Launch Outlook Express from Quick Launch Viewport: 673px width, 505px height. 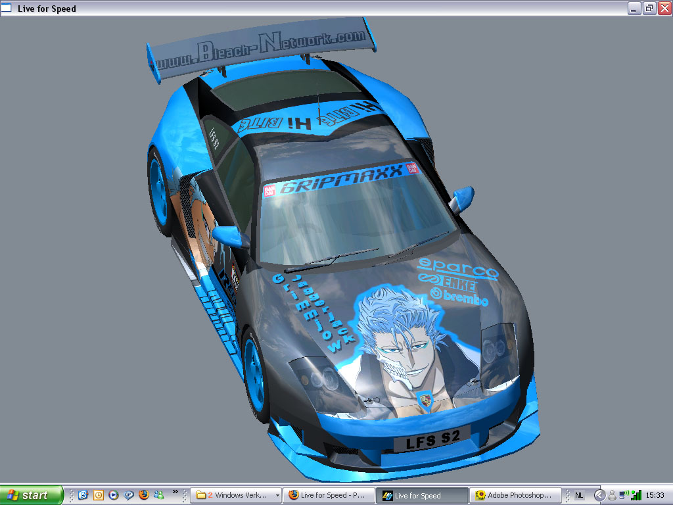(x=83, y=495)
